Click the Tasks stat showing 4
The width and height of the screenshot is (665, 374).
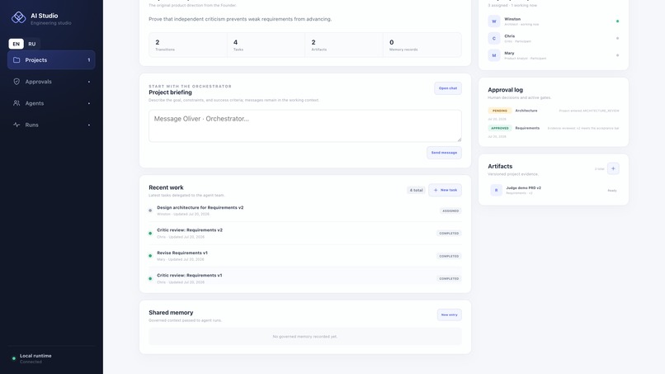266,45
